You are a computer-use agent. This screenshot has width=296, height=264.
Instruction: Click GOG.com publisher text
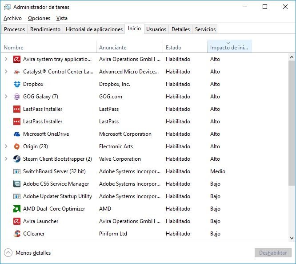(x=110, y=97)
